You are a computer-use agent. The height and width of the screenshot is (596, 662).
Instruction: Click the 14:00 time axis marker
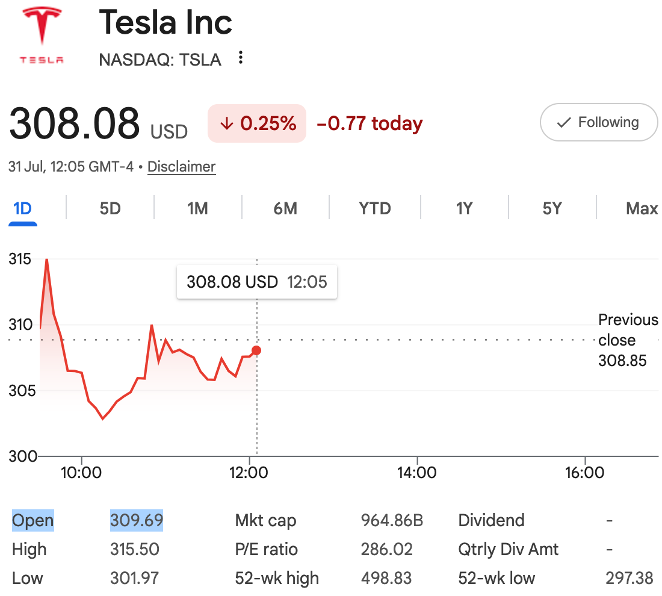click(x=416, y=472)
